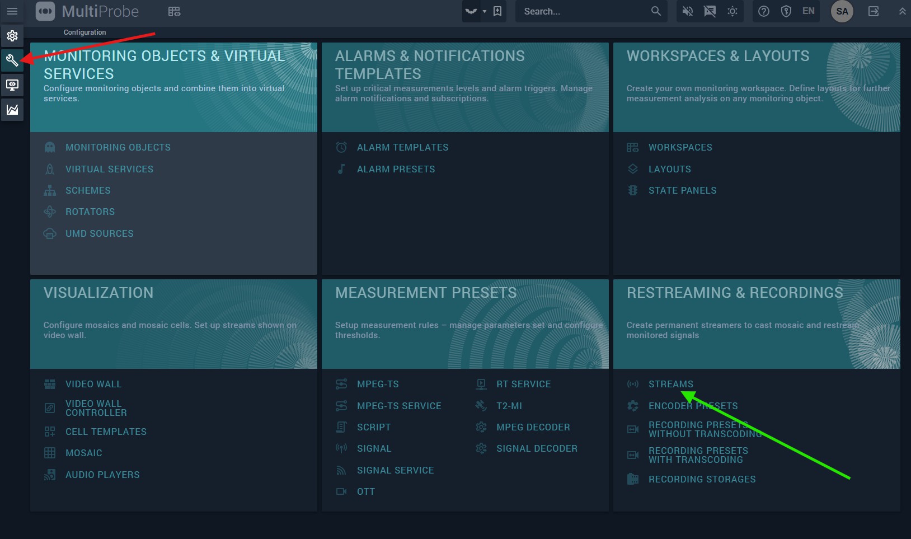This screenshot has width=911, height=539.
Task: Open the wrench Configuration sidebar icon
Action: click(12, 60)
